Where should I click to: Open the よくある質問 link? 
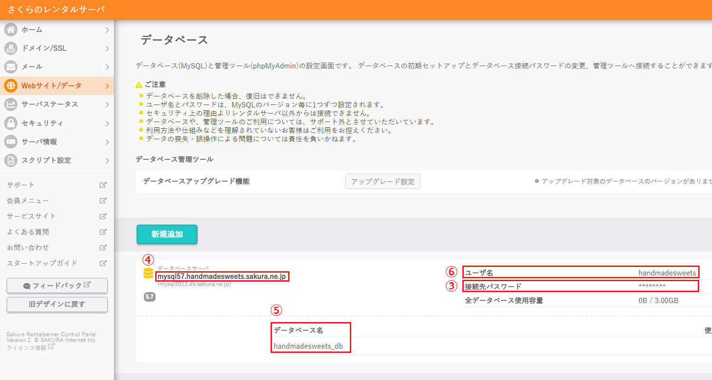(x=28, y=232)
